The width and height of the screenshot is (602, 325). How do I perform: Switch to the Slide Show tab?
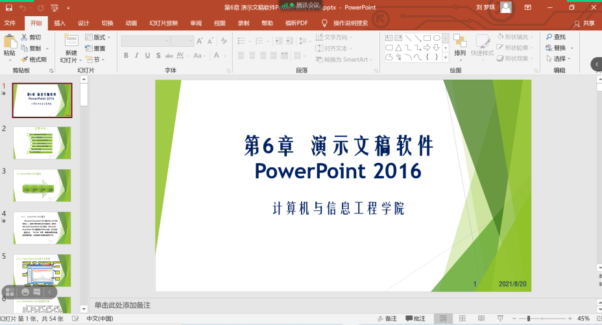click(163, 23)
